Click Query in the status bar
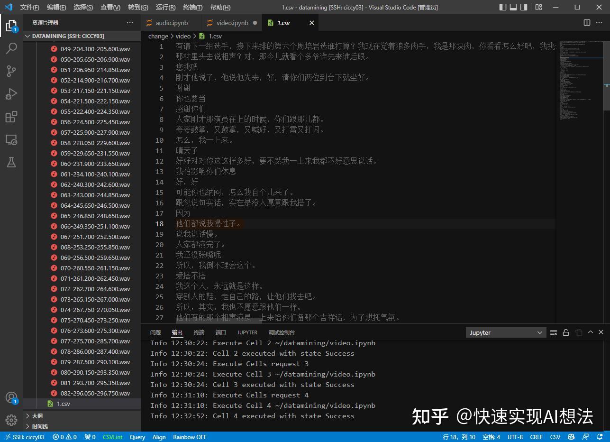 click(137, 437)
